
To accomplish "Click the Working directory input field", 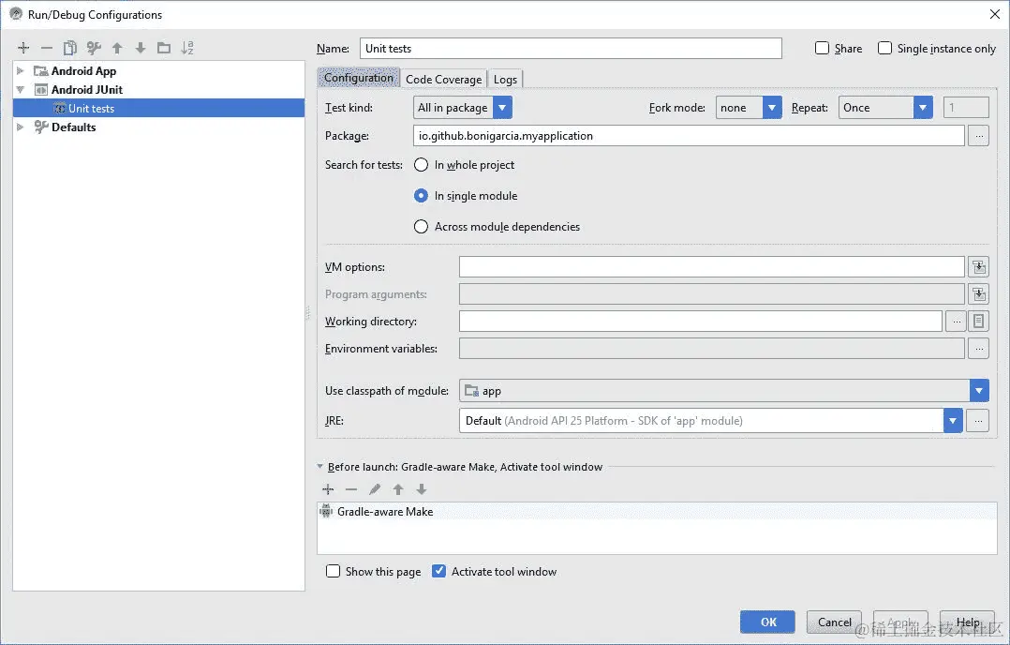I will click(701, 322).
